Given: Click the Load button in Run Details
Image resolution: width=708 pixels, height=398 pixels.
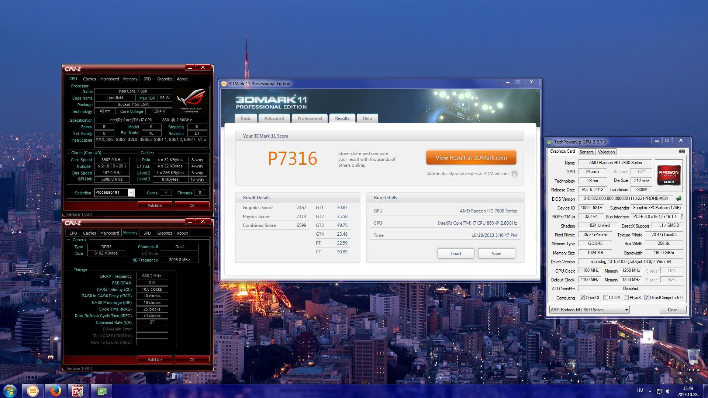Looking at the screenshot, I should (456, 253).
